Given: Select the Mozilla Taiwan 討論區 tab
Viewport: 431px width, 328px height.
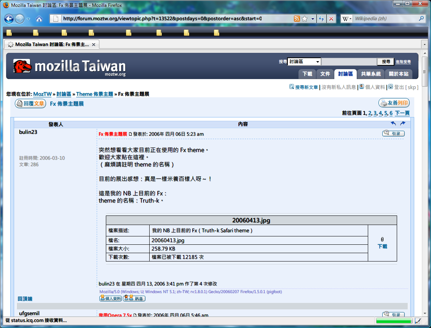Looking at the screenshot, I should point(52,44).
